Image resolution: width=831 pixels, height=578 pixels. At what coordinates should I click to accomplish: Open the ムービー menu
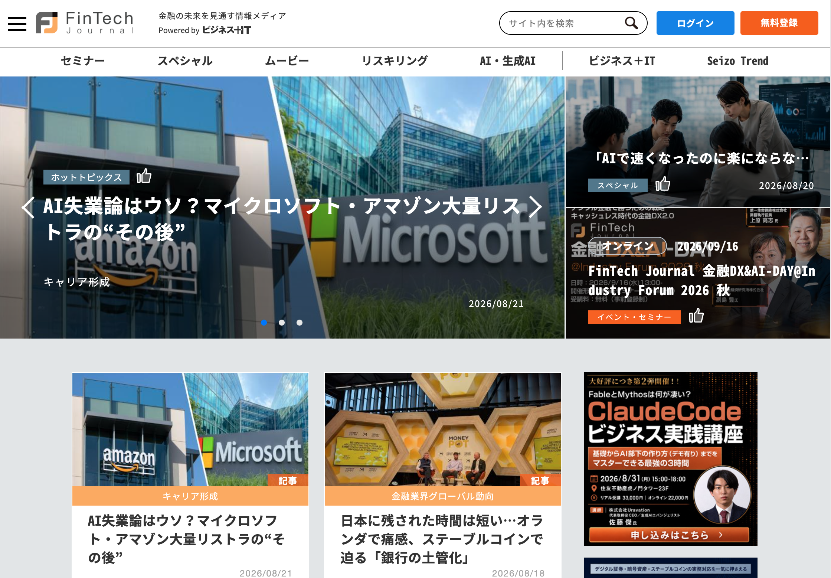287,61
